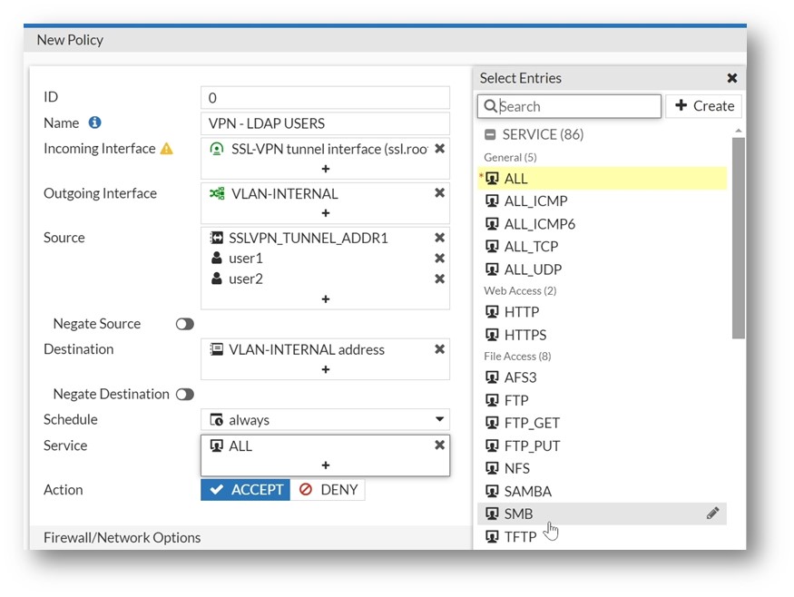Remove SSLVPN_TUNNEL_ADDR1 source entry
The width and height of the screenshot is (794, 597).
click(x=439, y=238)
